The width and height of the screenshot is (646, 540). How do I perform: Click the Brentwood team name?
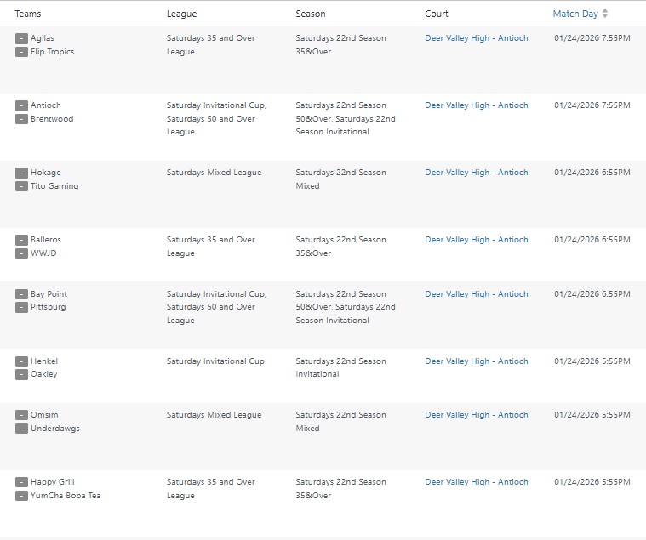(52, 119)
